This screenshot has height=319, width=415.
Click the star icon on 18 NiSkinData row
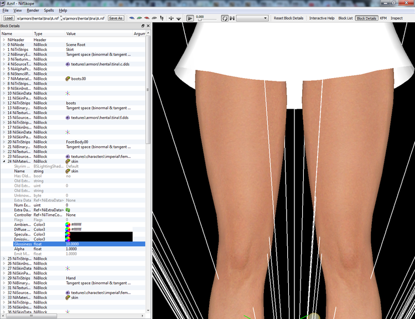click(68, 132)
